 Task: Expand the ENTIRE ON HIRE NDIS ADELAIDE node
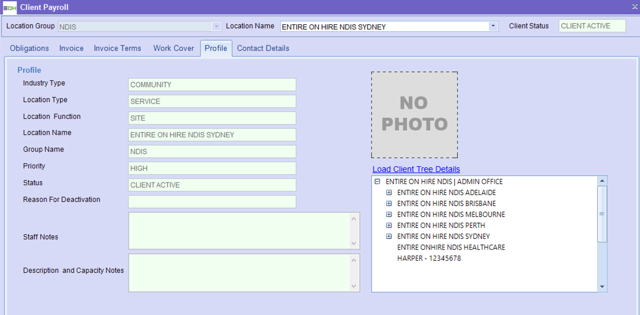pyautogui.click(x=389, y=193)
